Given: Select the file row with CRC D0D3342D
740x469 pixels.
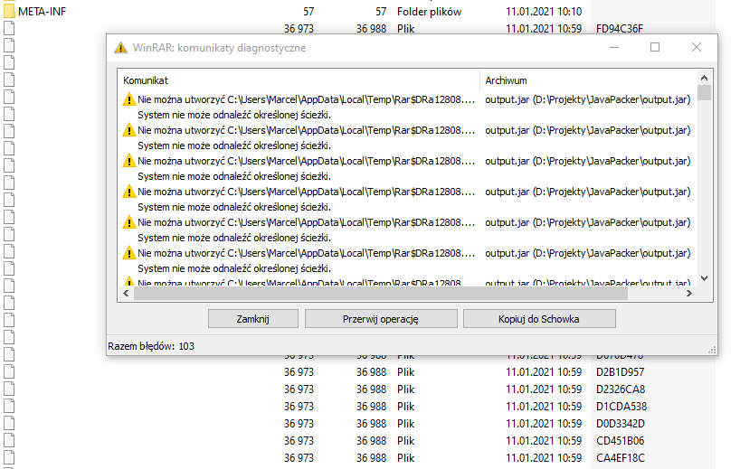Looking at the screenshot, I should (x=357, y=424).
